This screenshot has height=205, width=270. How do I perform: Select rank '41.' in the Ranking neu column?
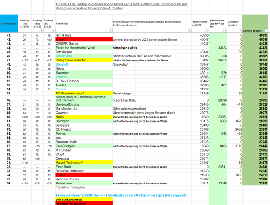(9, 35)
